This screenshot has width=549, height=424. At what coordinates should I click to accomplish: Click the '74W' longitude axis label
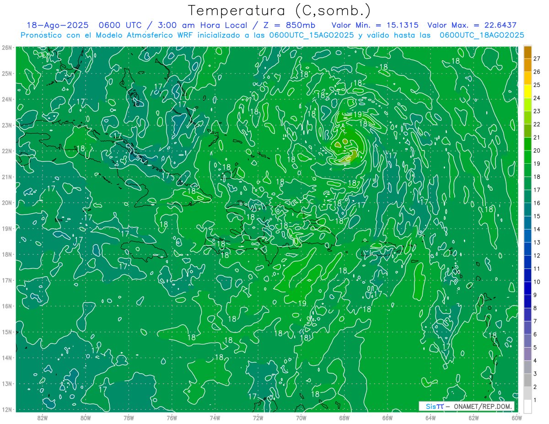coord(215,418)
